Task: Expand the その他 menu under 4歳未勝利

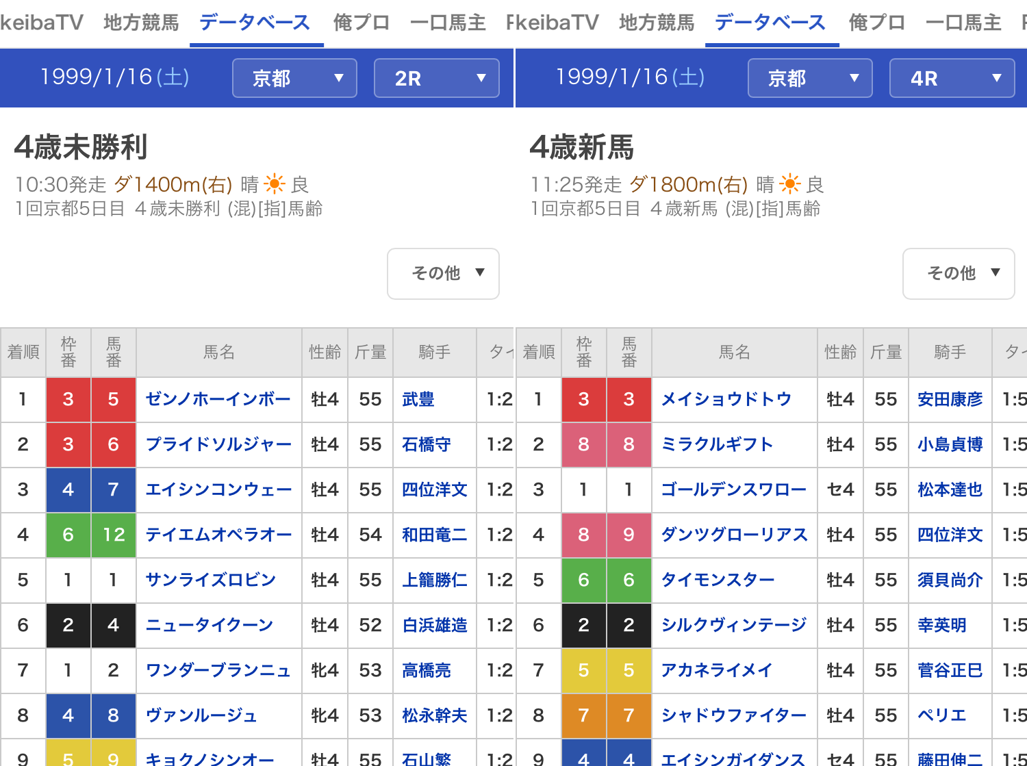Action: 443,274
